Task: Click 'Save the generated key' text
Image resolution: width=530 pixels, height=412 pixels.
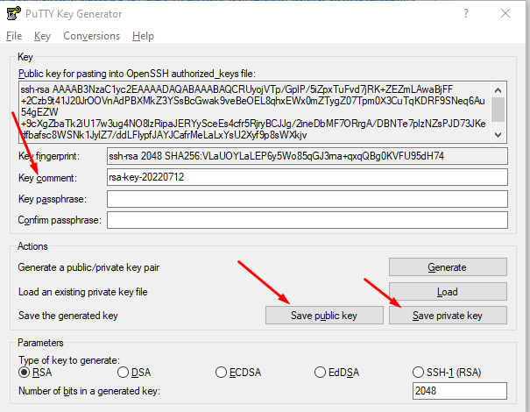Action: click(x=68, y=316)
